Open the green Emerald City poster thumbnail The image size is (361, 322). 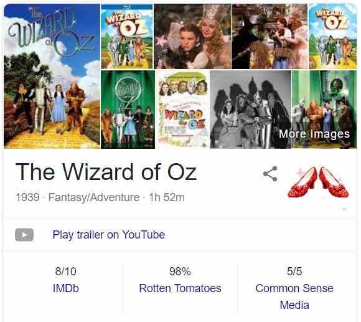(128, 110)
